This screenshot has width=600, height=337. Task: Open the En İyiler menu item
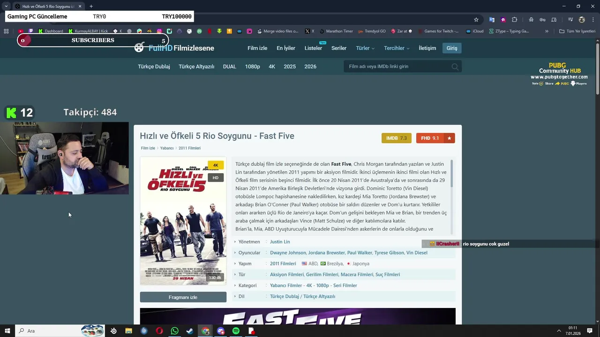286,48
